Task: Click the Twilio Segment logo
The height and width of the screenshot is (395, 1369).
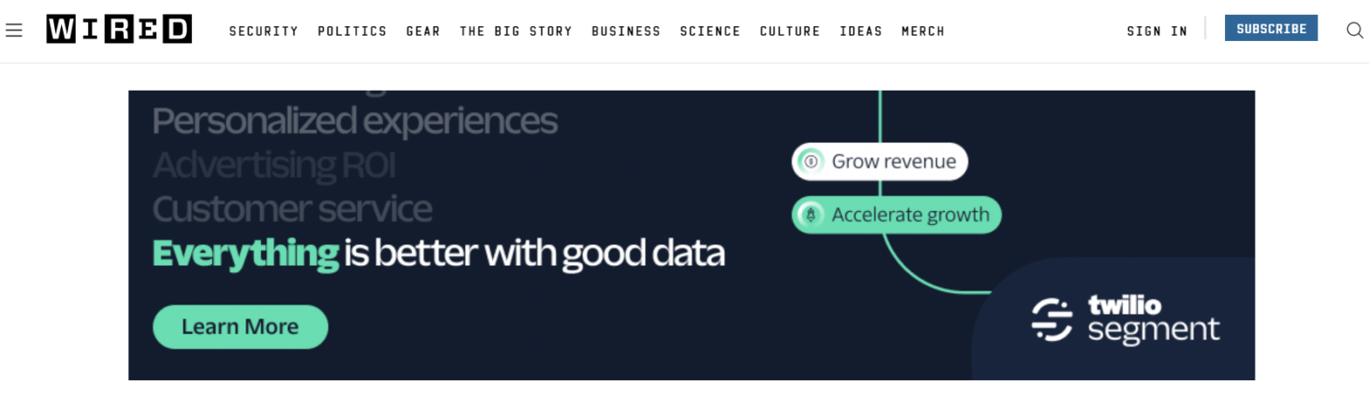Action: [1125, 319]
